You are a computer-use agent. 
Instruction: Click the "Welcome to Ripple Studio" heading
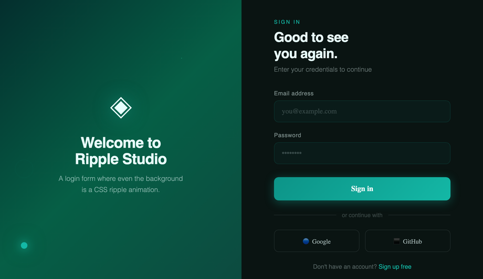coord(121,151)
